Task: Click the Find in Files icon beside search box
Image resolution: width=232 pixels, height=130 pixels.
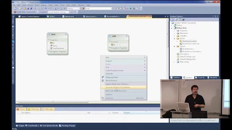Action: pyautogui.click(x=83, y=9)
